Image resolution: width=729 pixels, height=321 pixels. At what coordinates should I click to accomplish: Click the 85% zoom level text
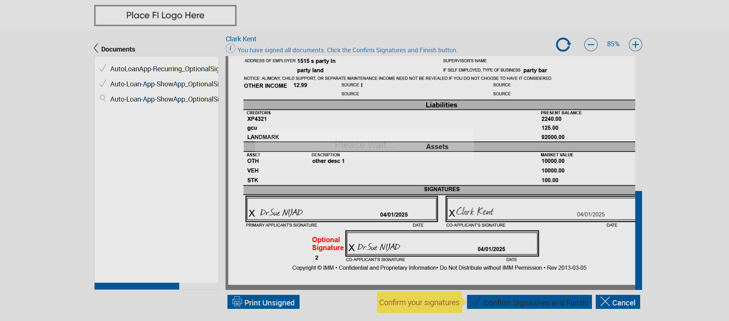coord(613,44)
